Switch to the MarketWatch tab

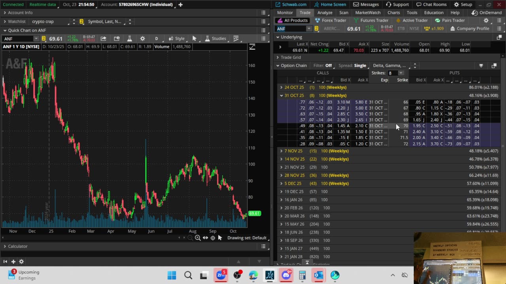tap(368, 13)
